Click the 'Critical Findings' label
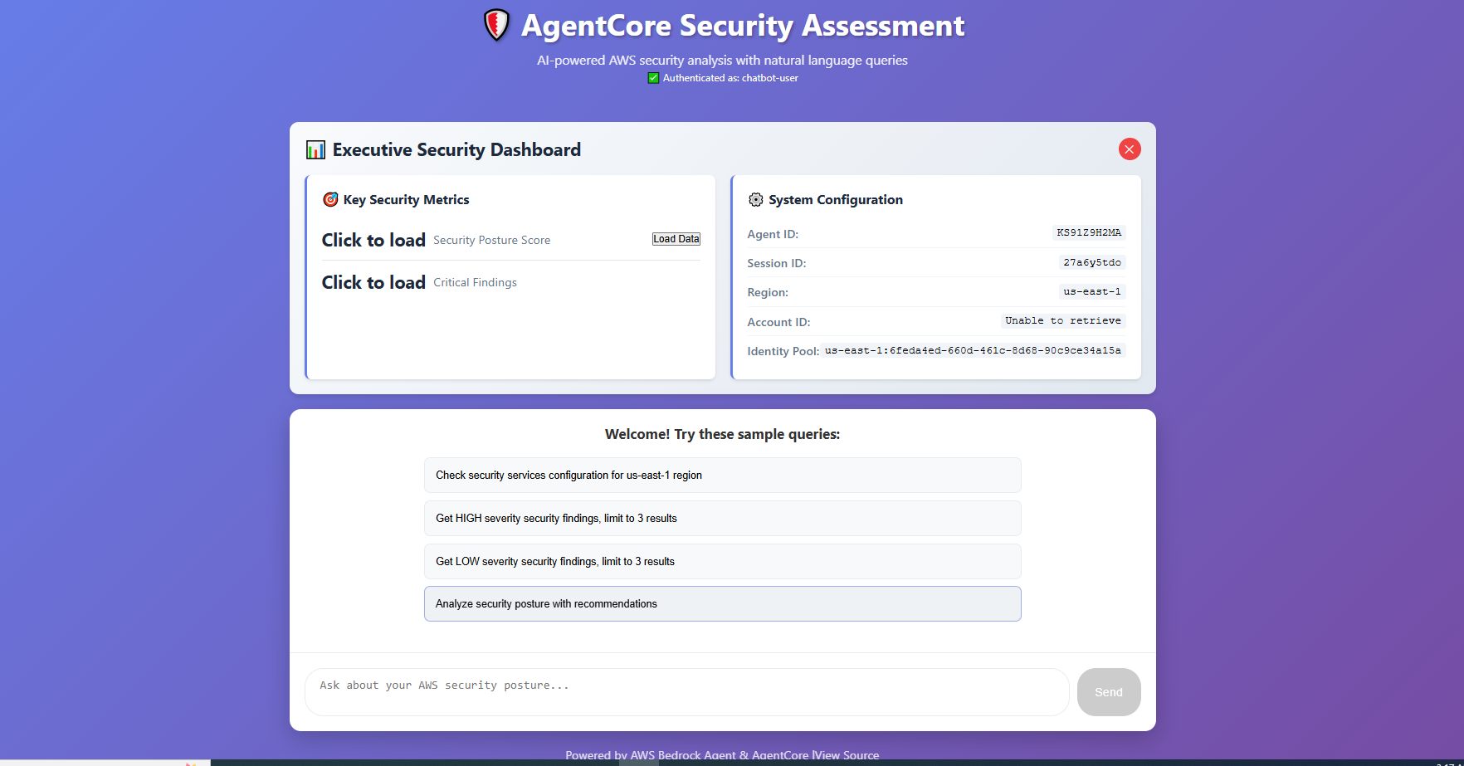 (x=475, y=282)
